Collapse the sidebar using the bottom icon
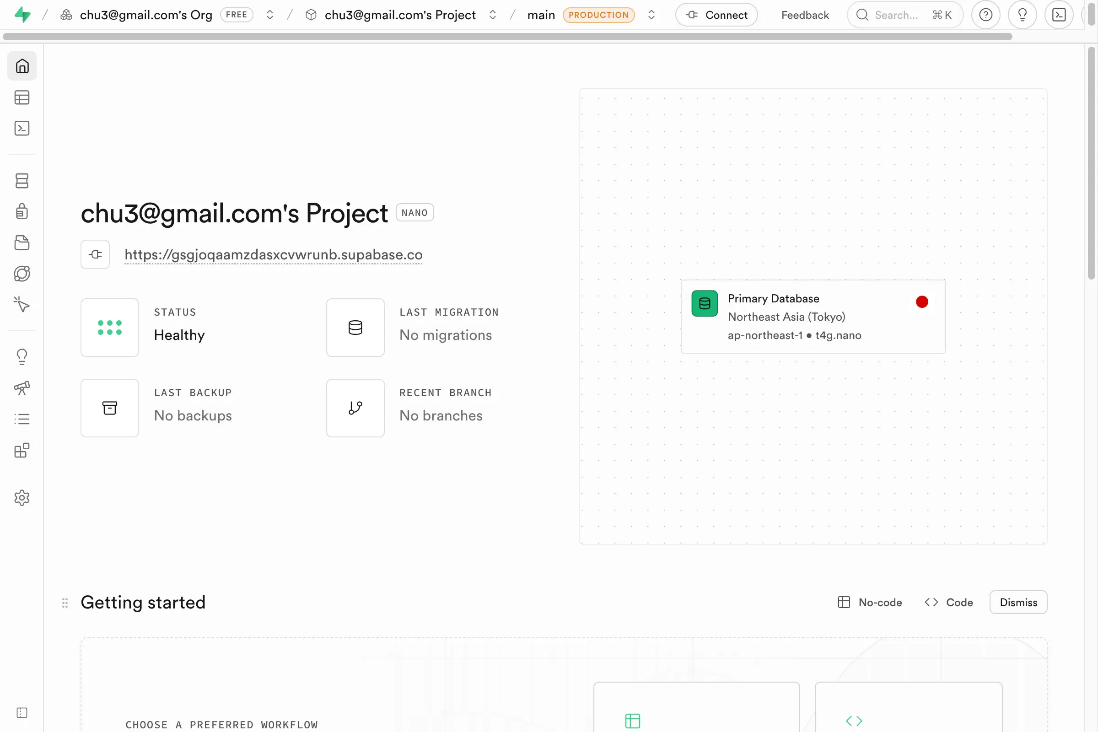Image resolution: width=1098 pixels, height=732 pixels. click(22, 712)
